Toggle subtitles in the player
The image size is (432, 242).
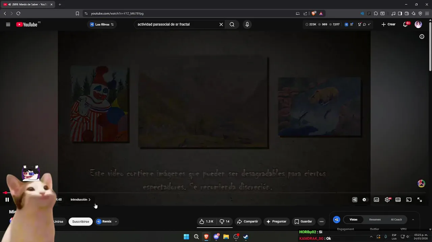tap(376, 200)
